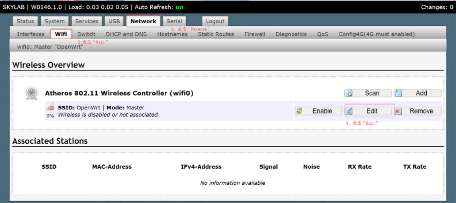The width and height of the screenshot is (456, 203).
Task: Select wifi0 Master "OpenWrt" link
Action: tap(50, 47)
